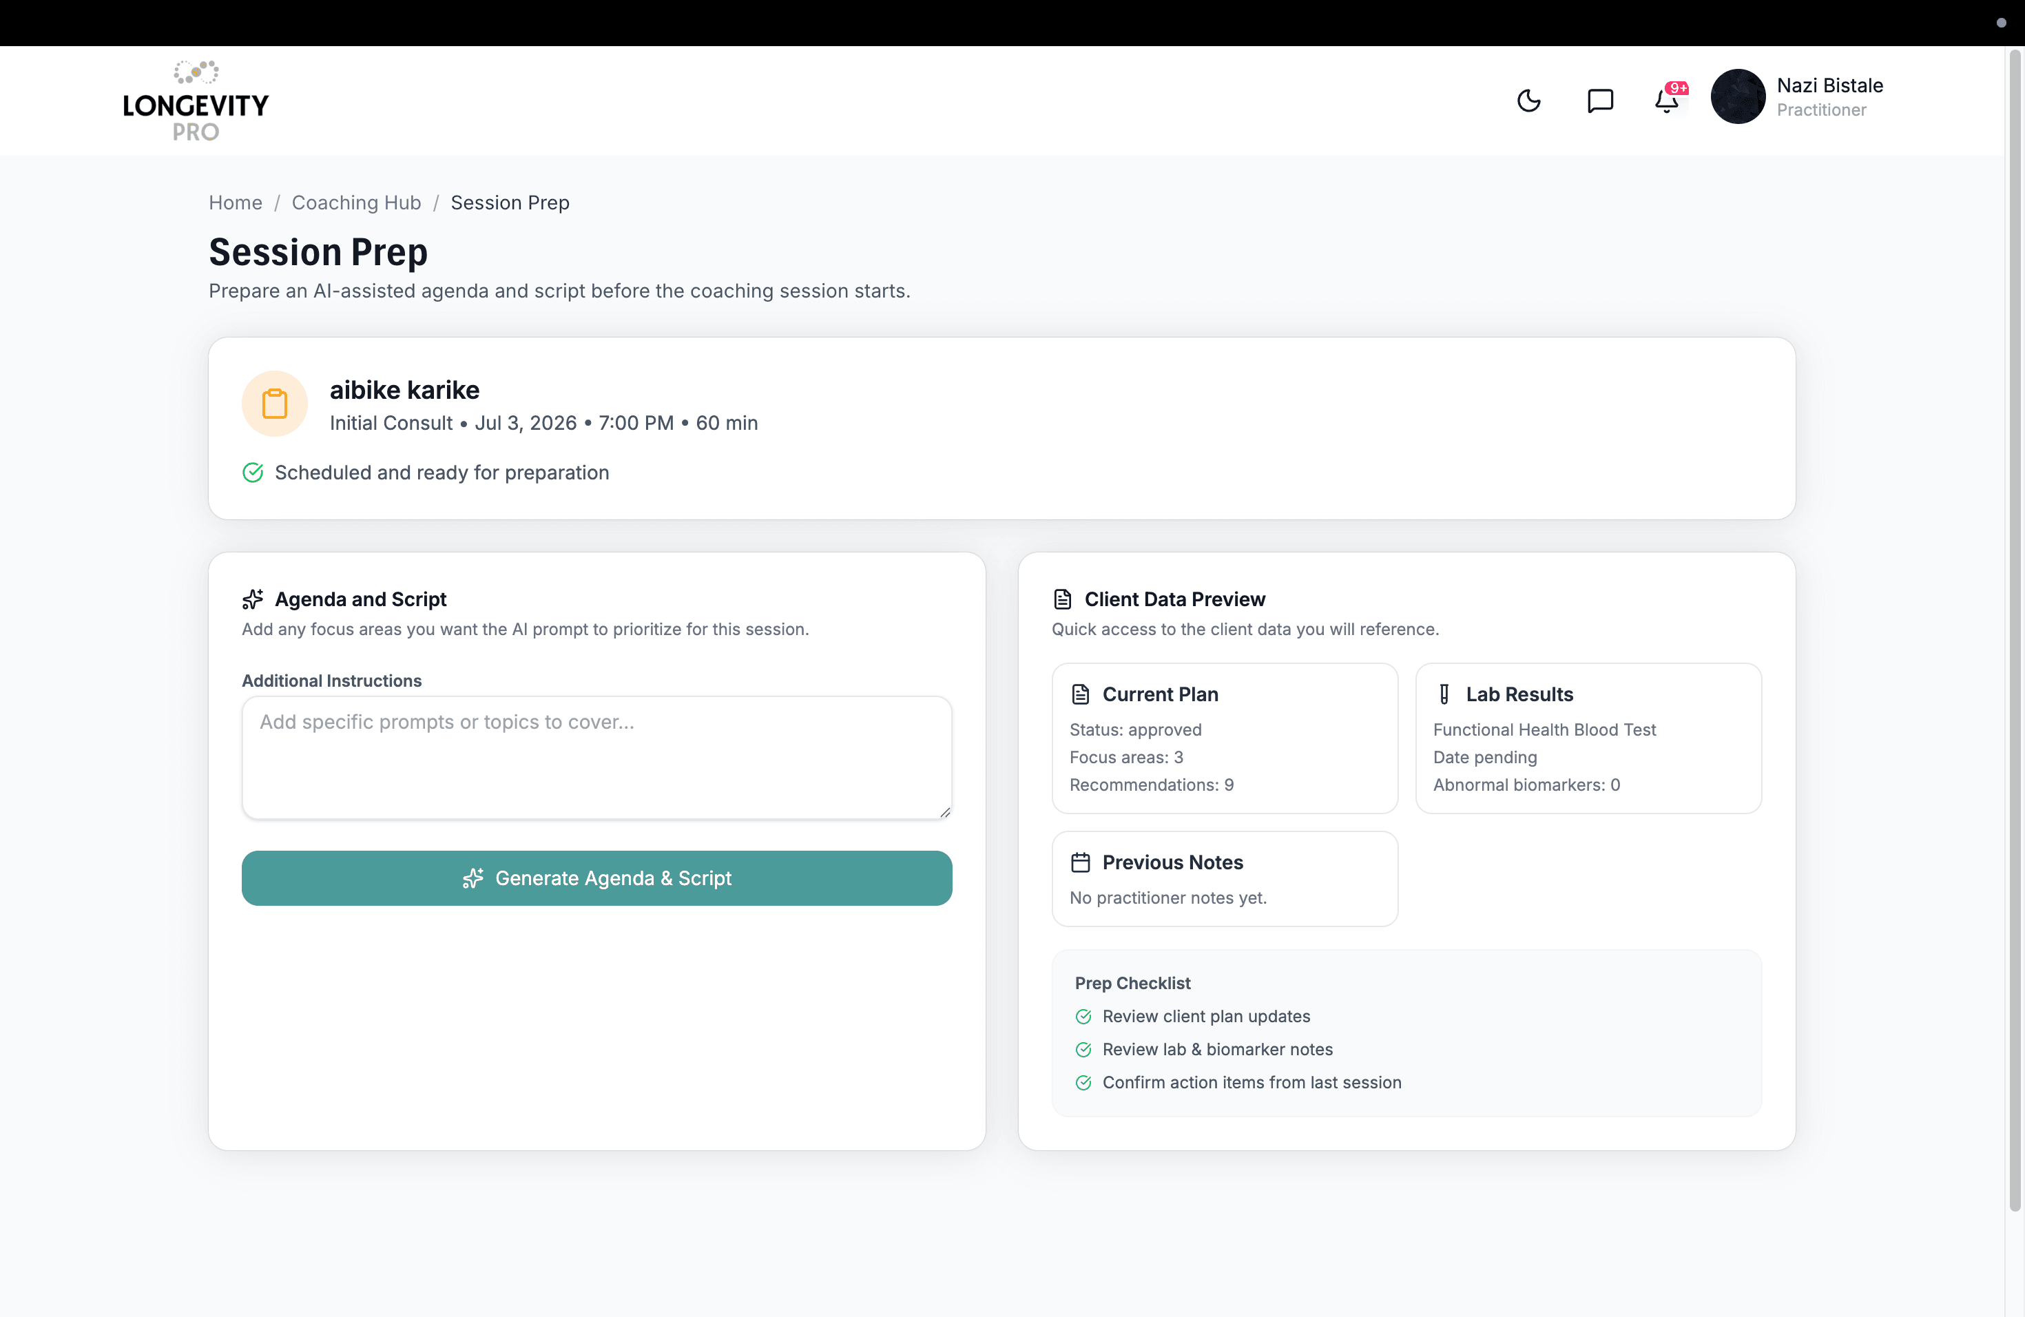Click the Nazi Bistale user name
The image size is (2025, 1317).
tap(1829, 85)
